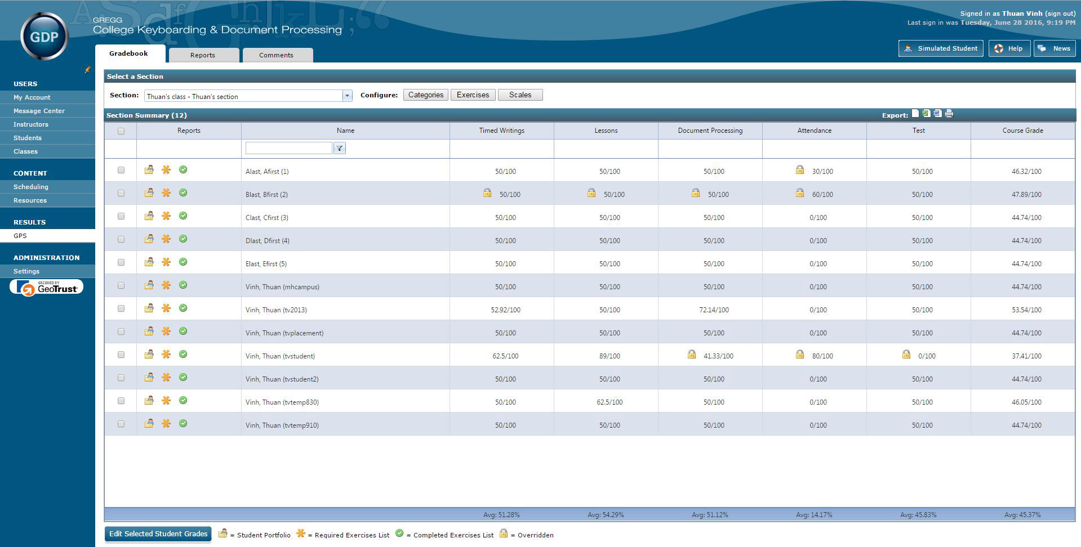Click the Exercises configure button

(x=473, y=95)
